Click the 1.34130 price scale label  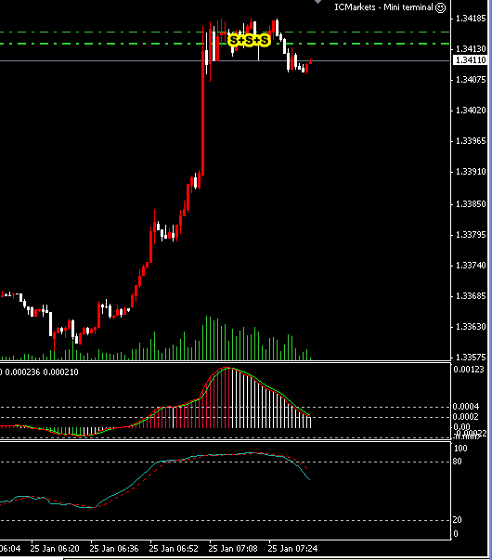point(471,48)
